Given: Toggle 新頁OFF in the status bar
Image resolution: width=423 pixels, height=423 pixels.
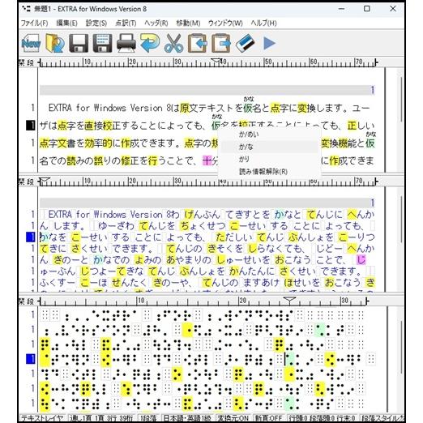Looking at the screenshot, I should (268, 418).
